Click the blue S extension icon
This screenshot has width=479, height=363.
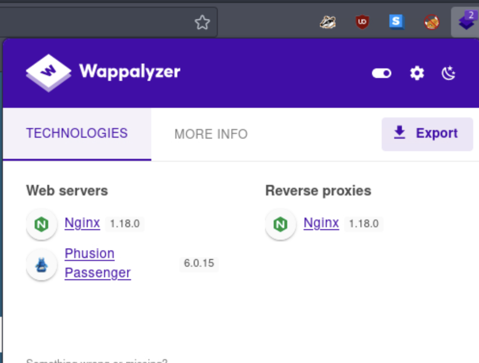pos(397,22)
